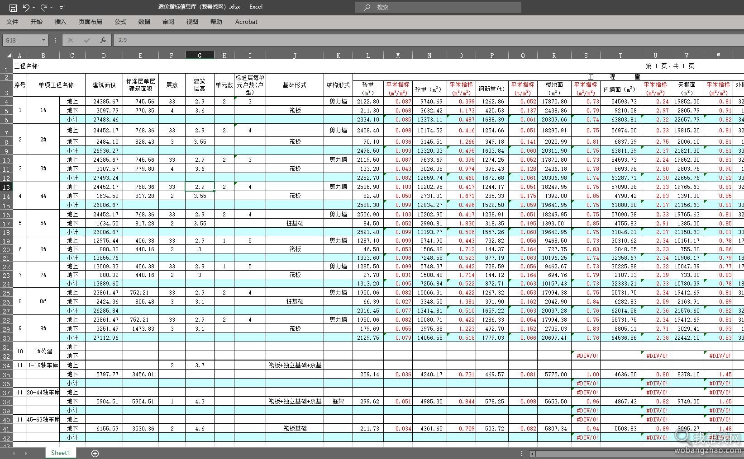Open the Undo history dropdown arrow
The width and height of the screenshot is (744, 459).
pos(34,8)
